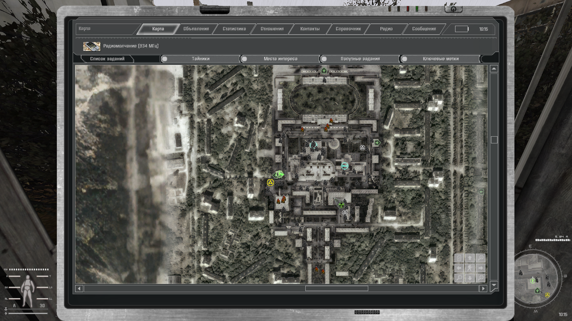The width and height of the screenshot is (572, 321).
Task: Pan the map left with arrow button
Action: (x=459, y=268)
